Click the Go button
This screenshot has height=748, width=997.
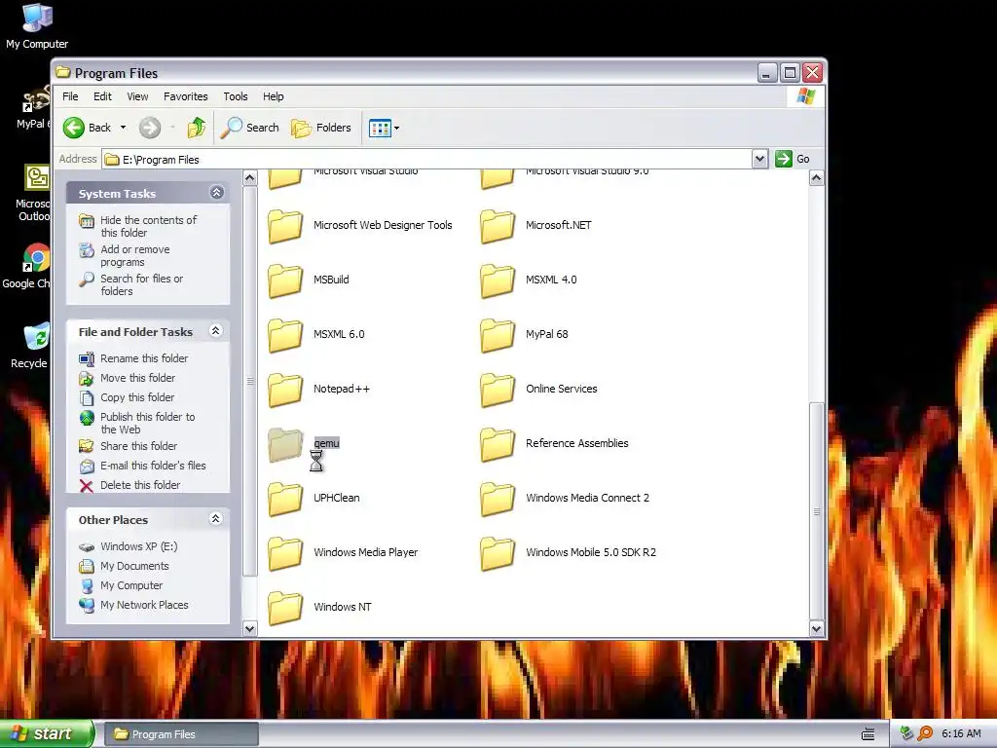click(x=793, y=159)
